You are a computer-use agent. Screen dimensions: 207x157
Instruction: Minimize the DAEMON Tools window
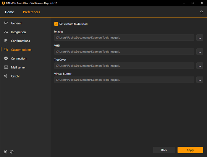tap(184, 3)
